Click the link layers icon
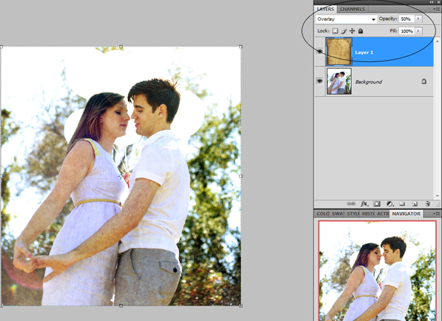442x321 pixels. (x=351, y=204)
